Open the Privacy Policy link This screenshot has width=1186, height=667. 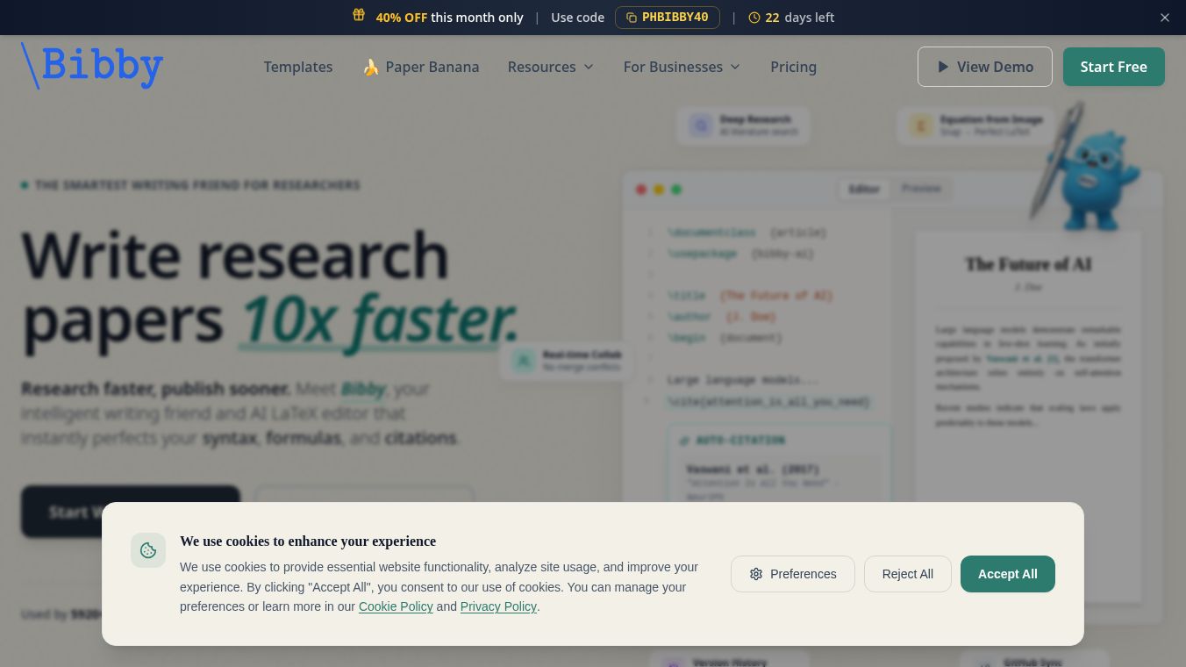click(x=498, y=606)
